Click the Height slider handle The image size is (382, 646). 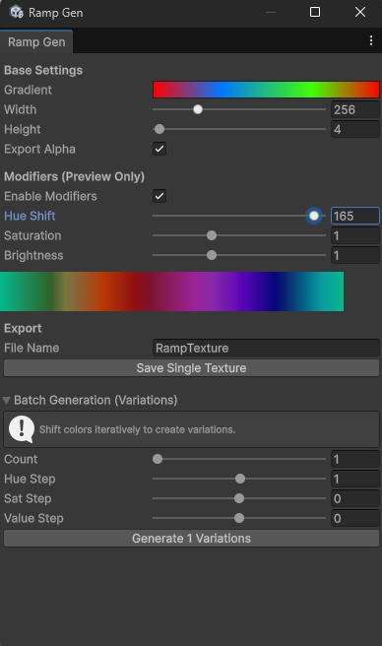pos(159,129)
